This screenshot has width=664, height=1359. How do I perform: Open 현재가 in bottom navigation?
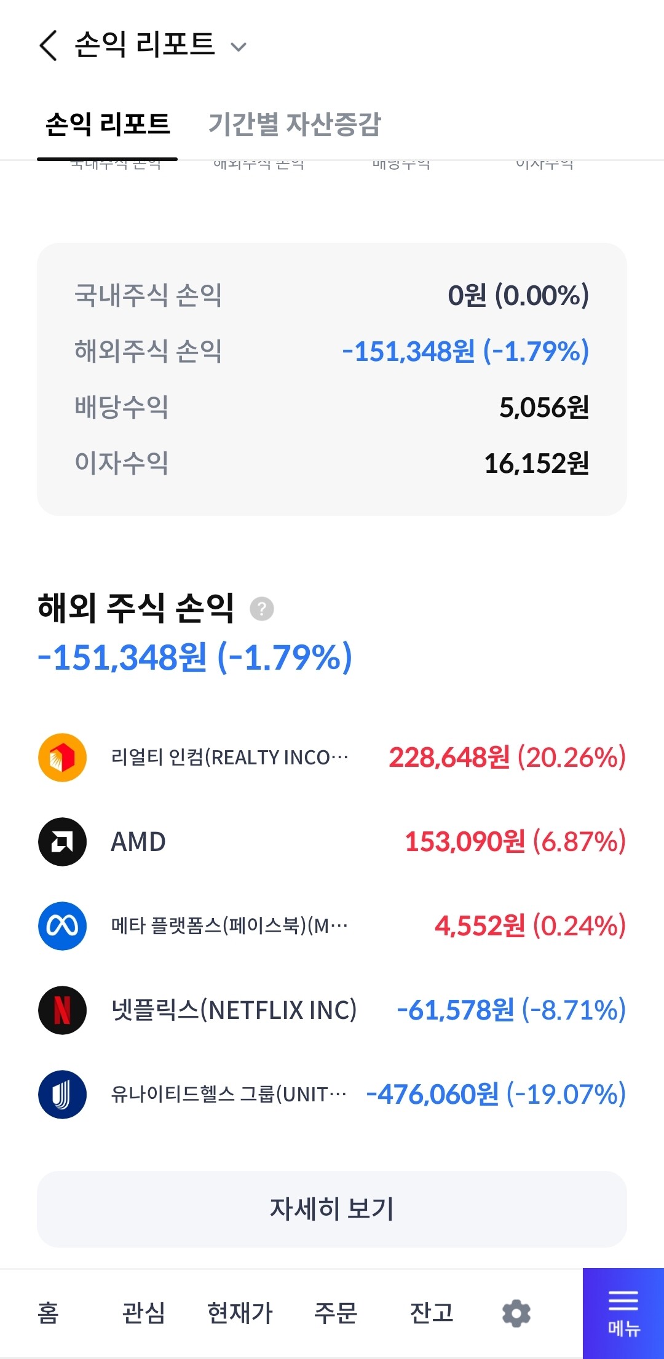(x=240, y=1313)
